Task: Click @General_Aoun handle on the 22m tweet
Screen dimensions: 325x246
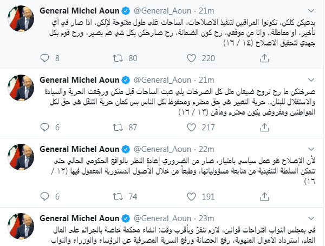Action: 164,148
